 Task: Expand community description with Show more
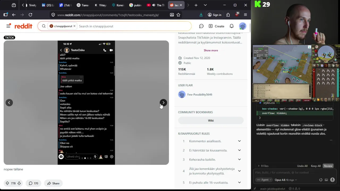pos(211,50)
